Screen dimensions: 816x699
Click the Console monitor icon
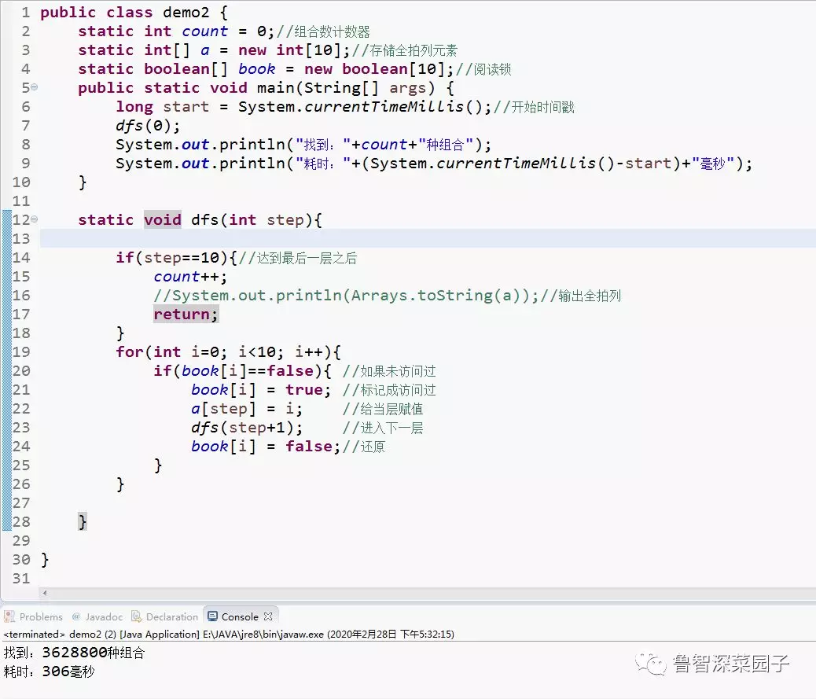tap(212, 616)
